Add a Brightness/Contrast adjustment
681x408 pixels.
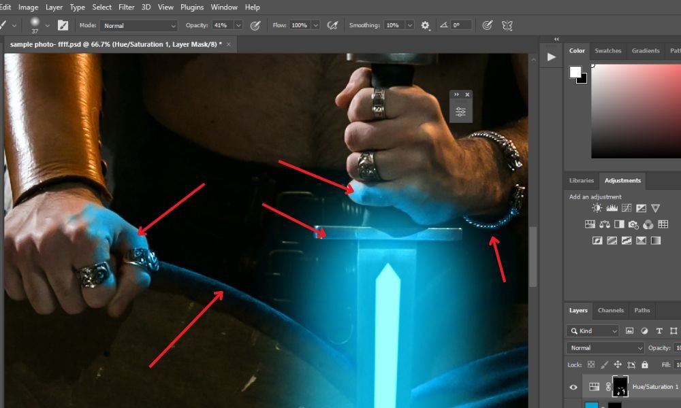pos(597,208)
